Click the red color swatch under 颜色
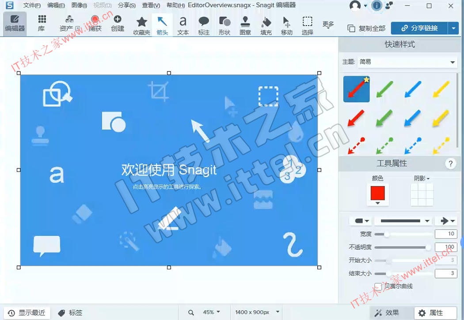Screen dimensions: 464x320 377,193
